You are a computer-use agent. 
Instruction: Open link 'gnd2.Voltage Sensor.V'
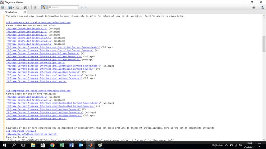pyautogui.click(x=44, y=109)
